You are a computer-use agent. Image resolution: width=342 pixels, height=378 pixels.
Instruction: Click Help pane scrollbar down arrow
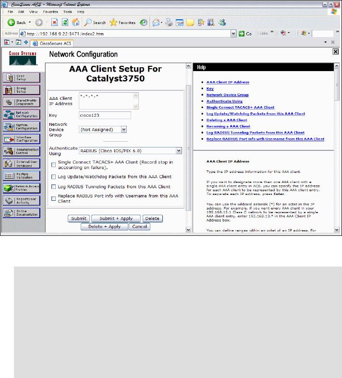337,230
